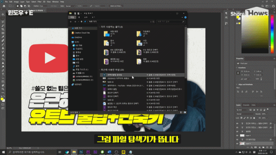This screenshot has height=155, width=276.
Task: Select the Horizontal Type tool
Action: coord(3,74)
